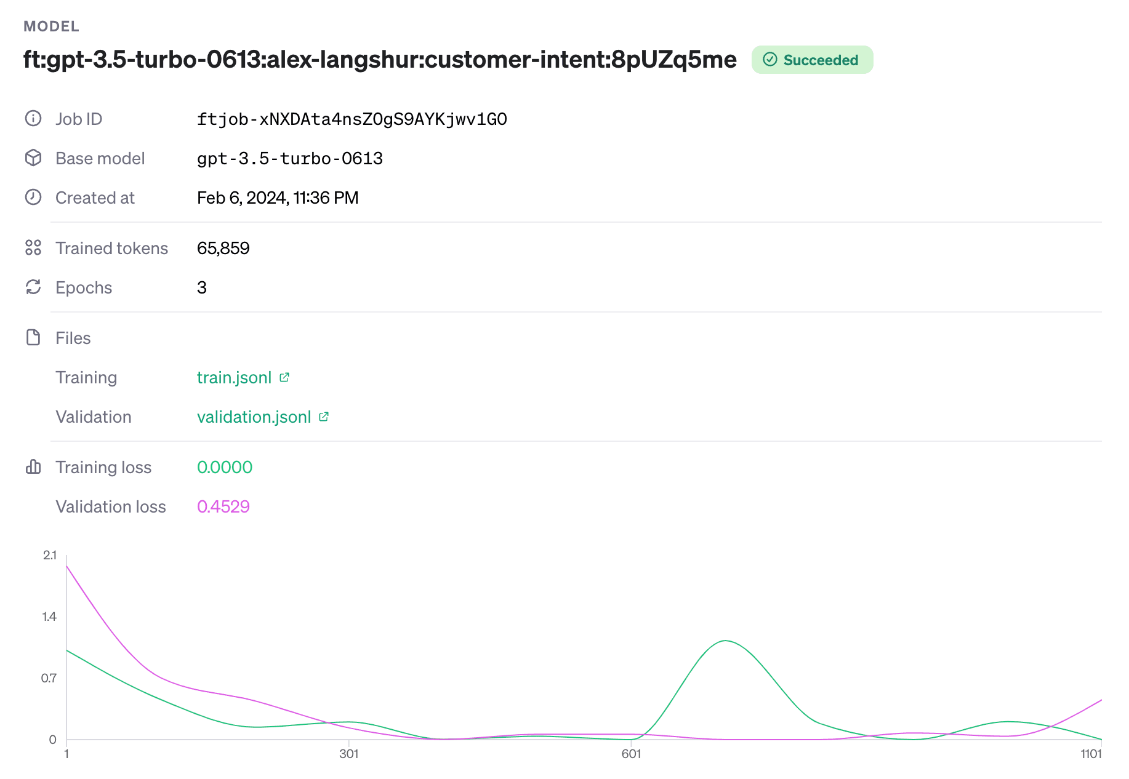Click the Epochs refresh icon

pyautogui.click(x=33, y=287)
